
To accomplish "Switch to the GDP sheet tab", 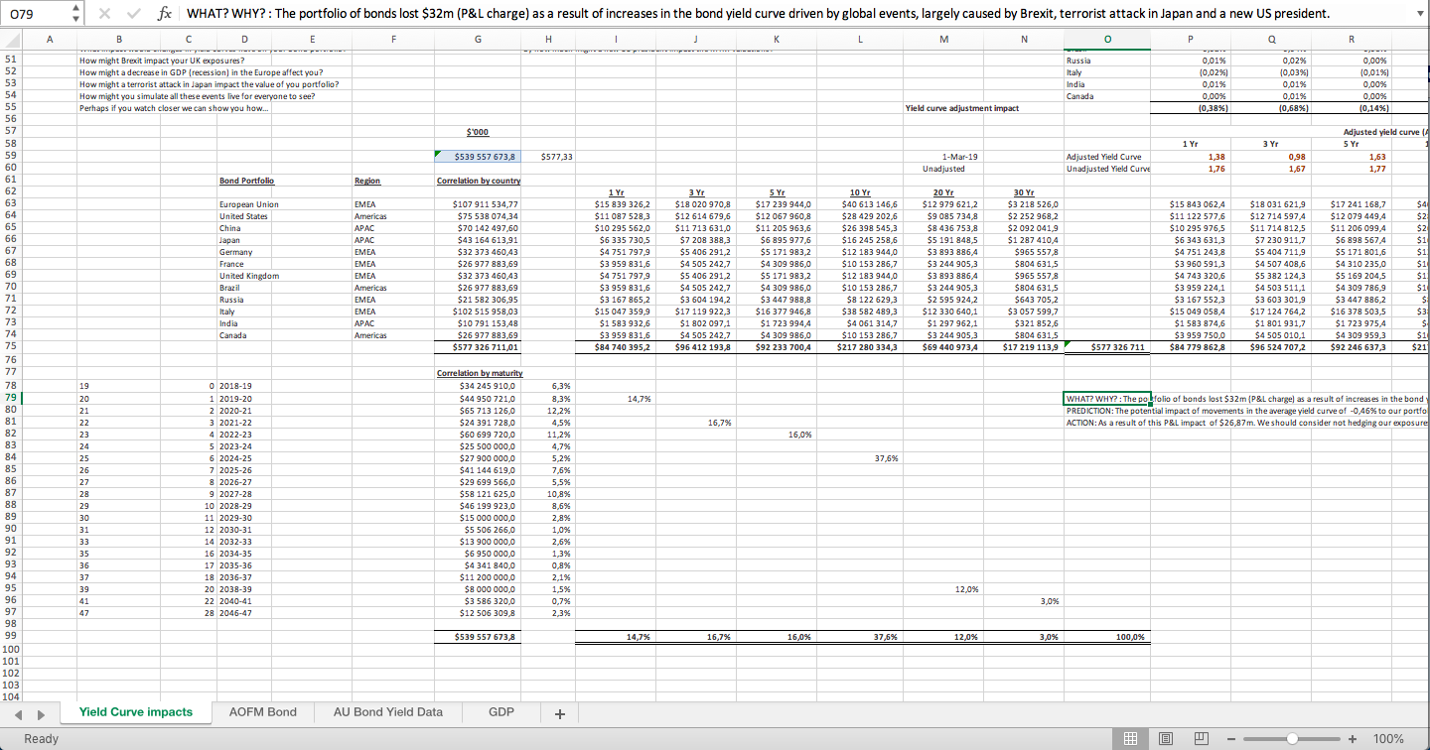I will click(x=501, y=711).
